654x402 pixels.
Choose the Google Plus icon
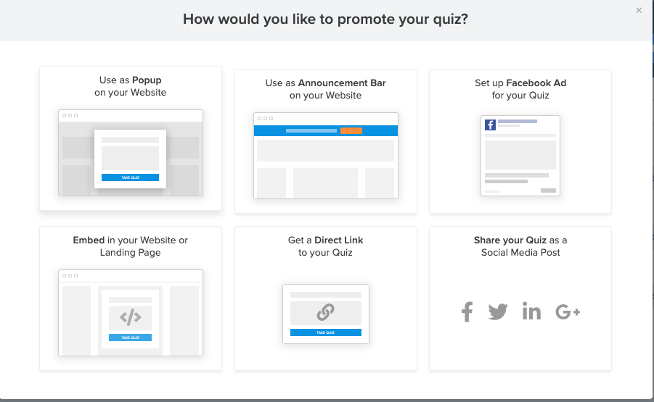568,311
